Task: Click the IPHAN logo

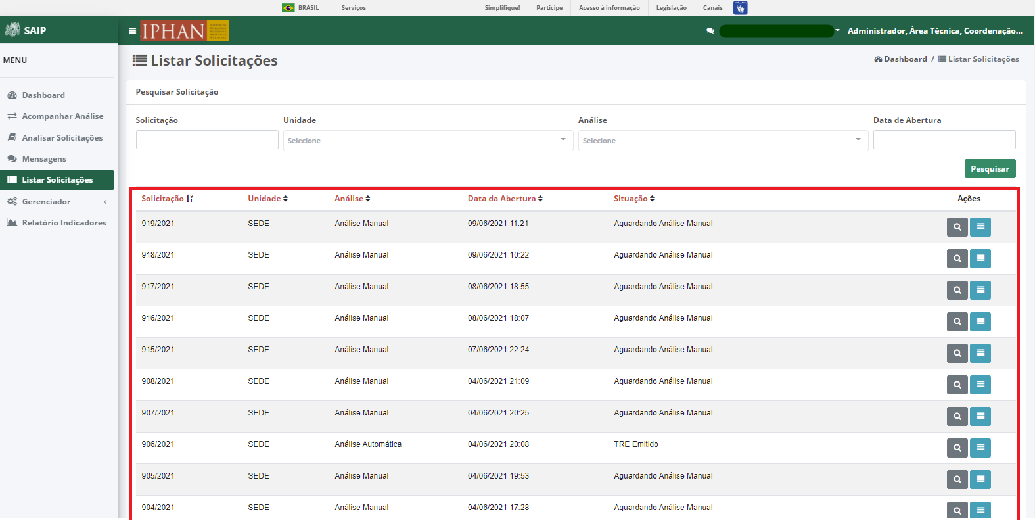Action: tap(185, 30)
